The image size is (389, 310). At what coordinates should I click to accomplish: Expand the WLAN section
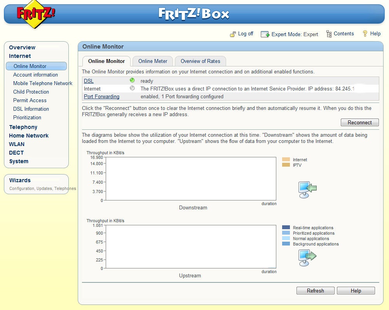click(x=17, y=144)
